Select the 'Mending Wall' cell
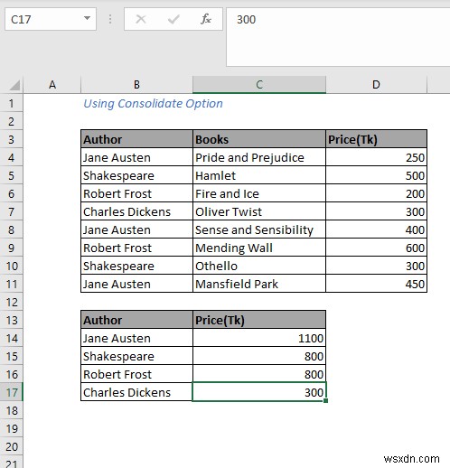This screenshot has width=450, height=468. pos(259,248)
